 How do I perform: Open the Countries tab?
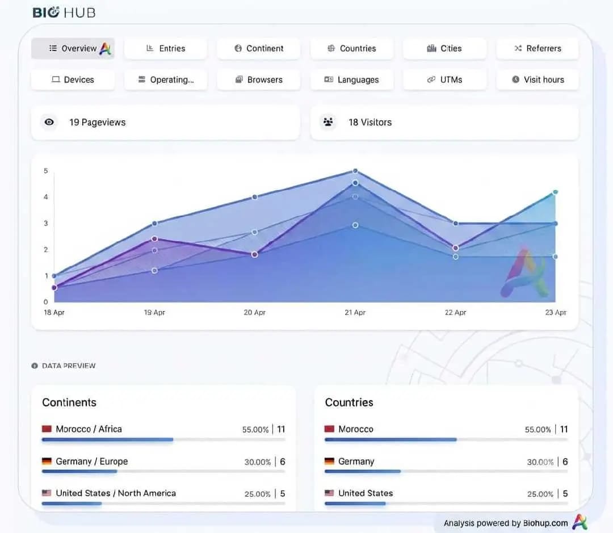(x=351, y=48)
